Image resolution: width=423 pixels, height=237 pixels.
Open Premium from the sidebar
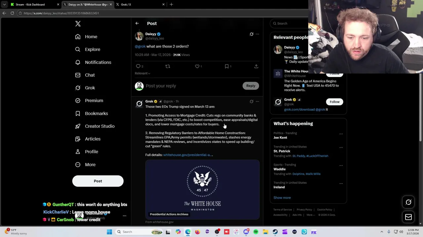tap(89, 100)
